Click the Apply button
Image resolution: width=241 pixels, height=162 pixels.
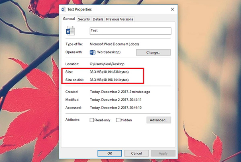point(163,153)
